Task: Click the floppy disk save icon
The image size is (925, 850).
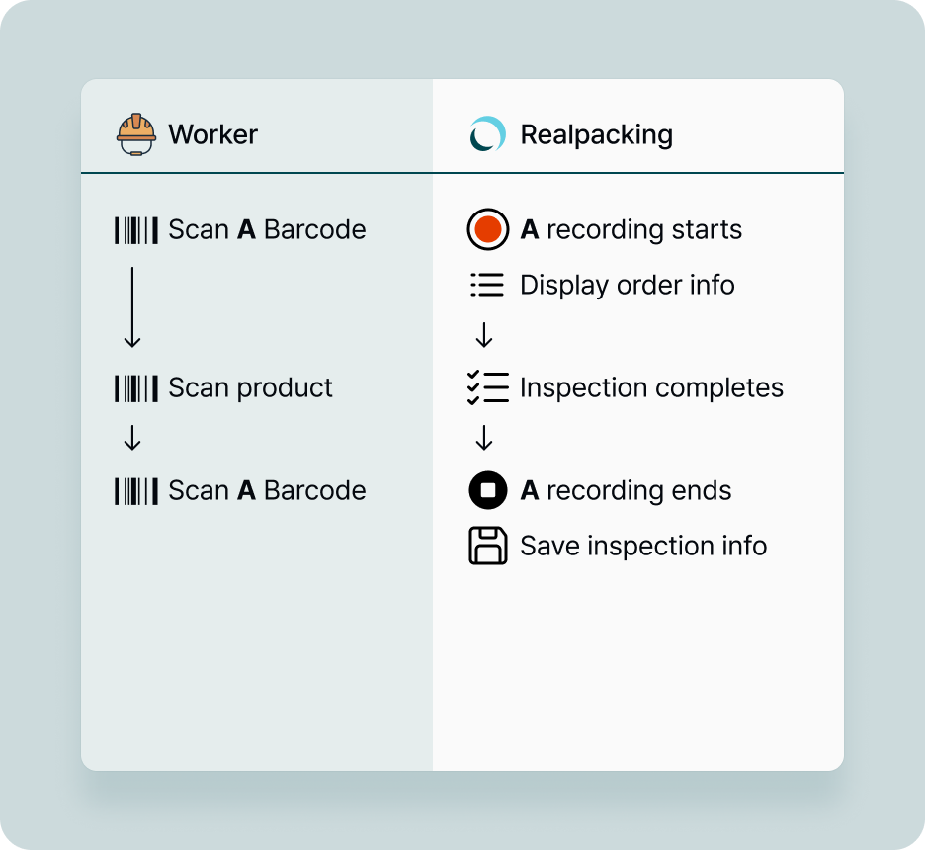Action: (x=487, y=546)
